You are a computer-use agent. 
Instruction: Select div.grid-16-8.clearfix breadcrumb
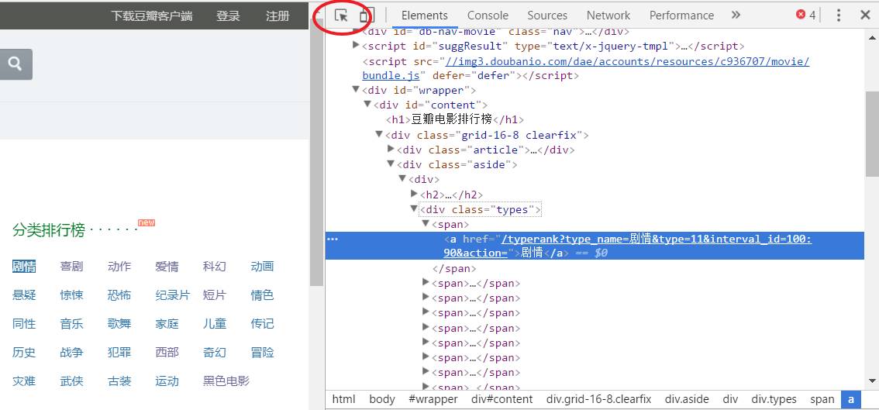598,399
